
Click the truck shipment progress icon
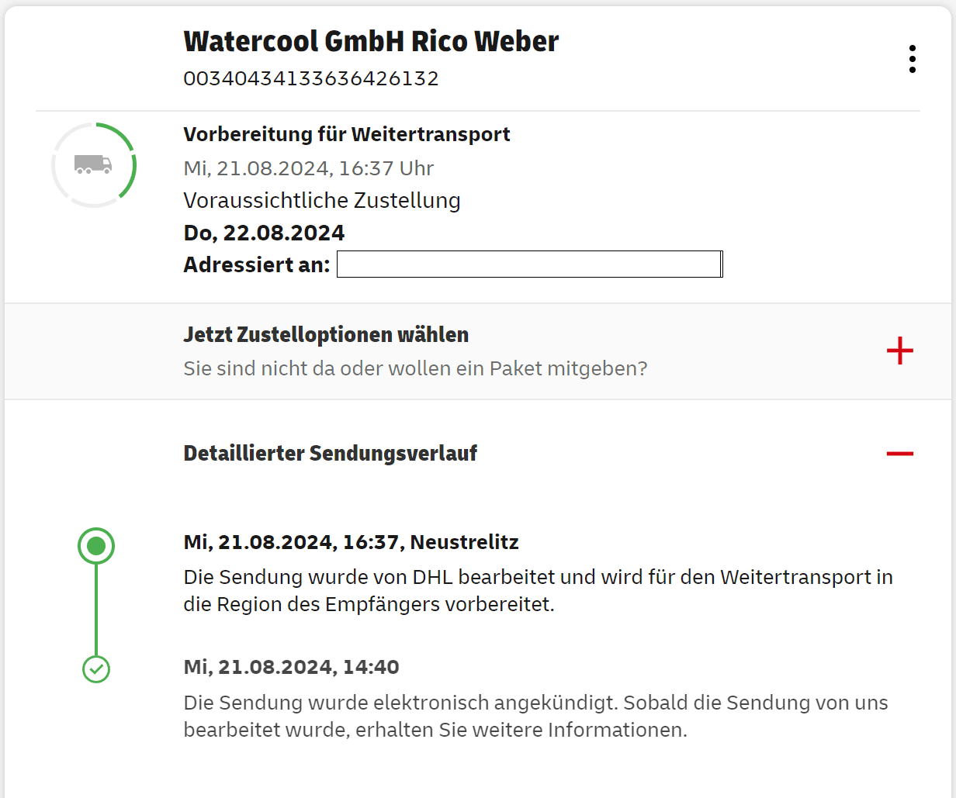pyautogui.click(x=94, y=164)
